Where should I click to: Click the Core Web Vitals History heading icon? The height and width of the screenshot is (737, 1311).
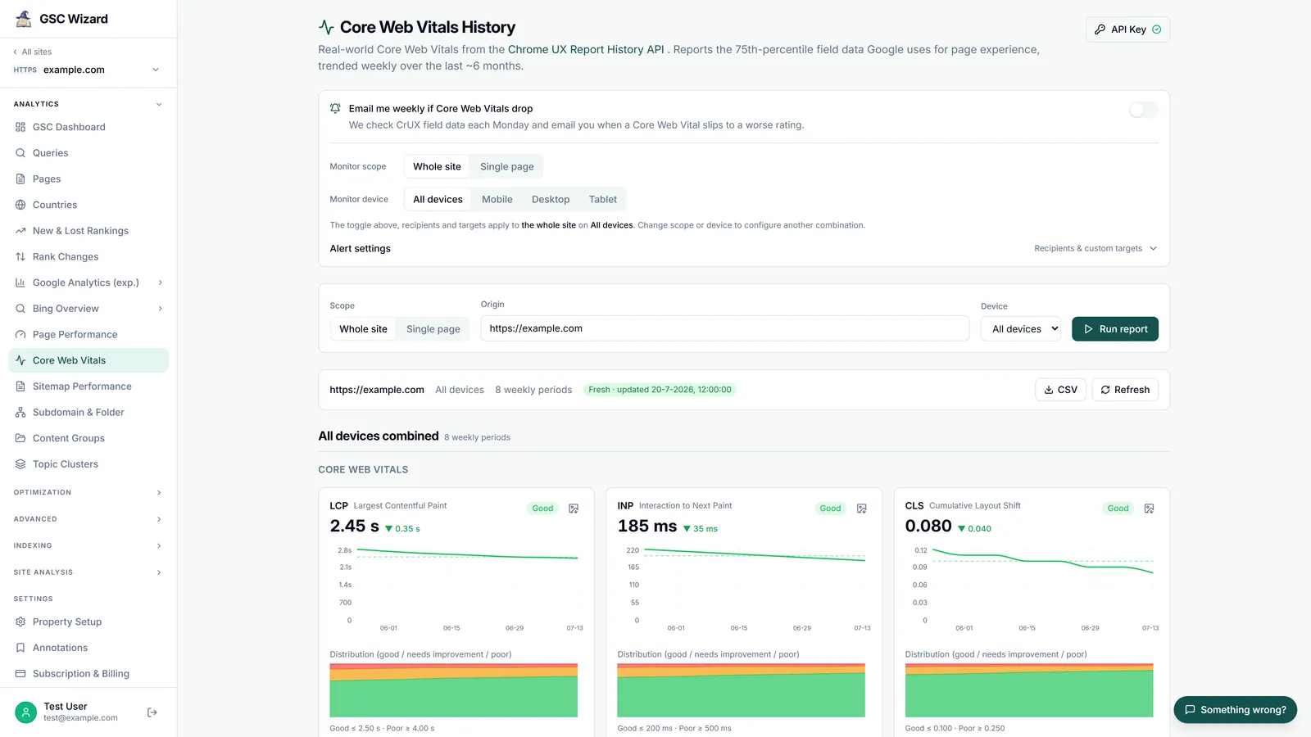coord(326,28)
